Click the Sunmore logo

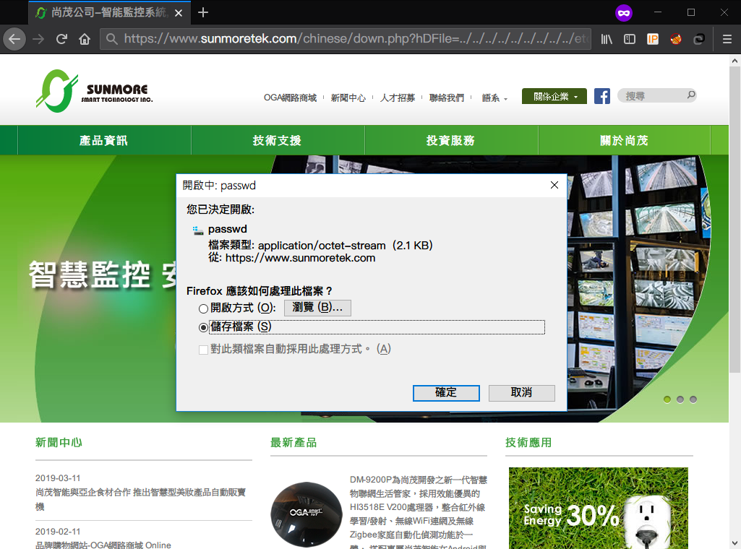click(95, 91)
